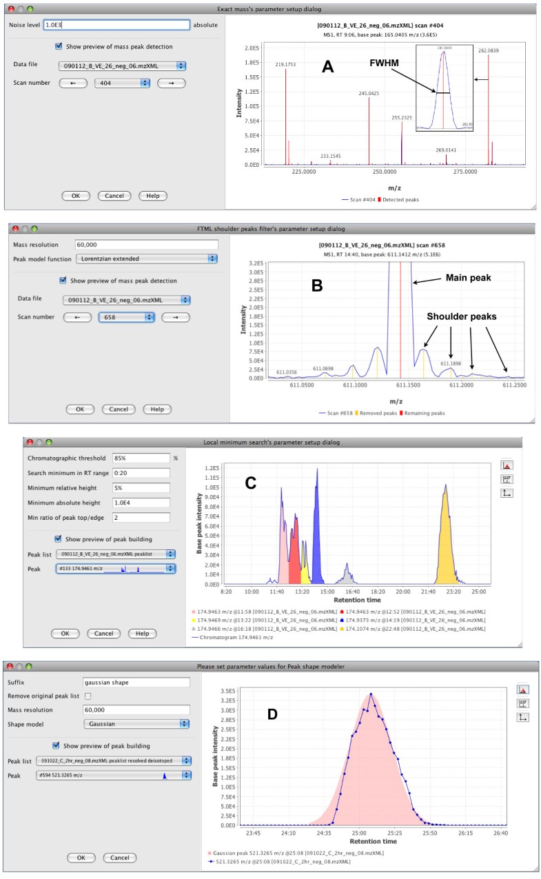The width and height of the screenshot is (541, 879).
Task: Click Help in Local minimum search dialog
Action: (142, 634)
